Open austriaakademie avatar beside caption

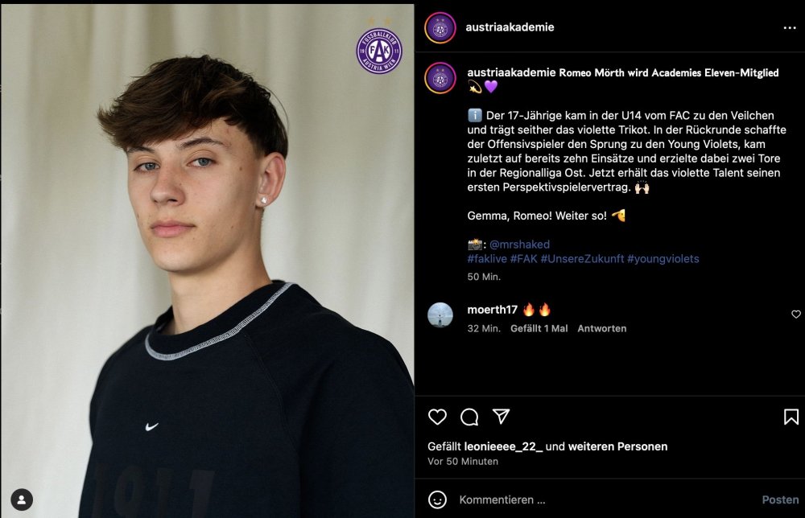[440, 78]
